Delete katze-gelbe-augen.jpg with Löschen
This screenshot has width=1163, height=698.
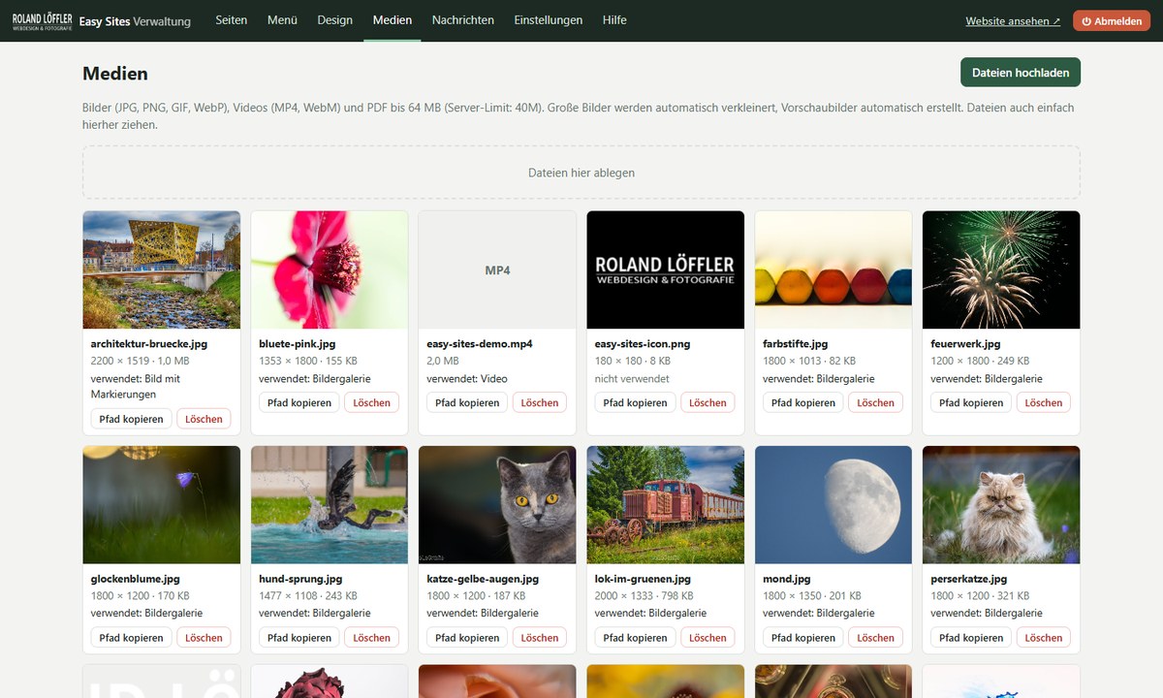540,637
